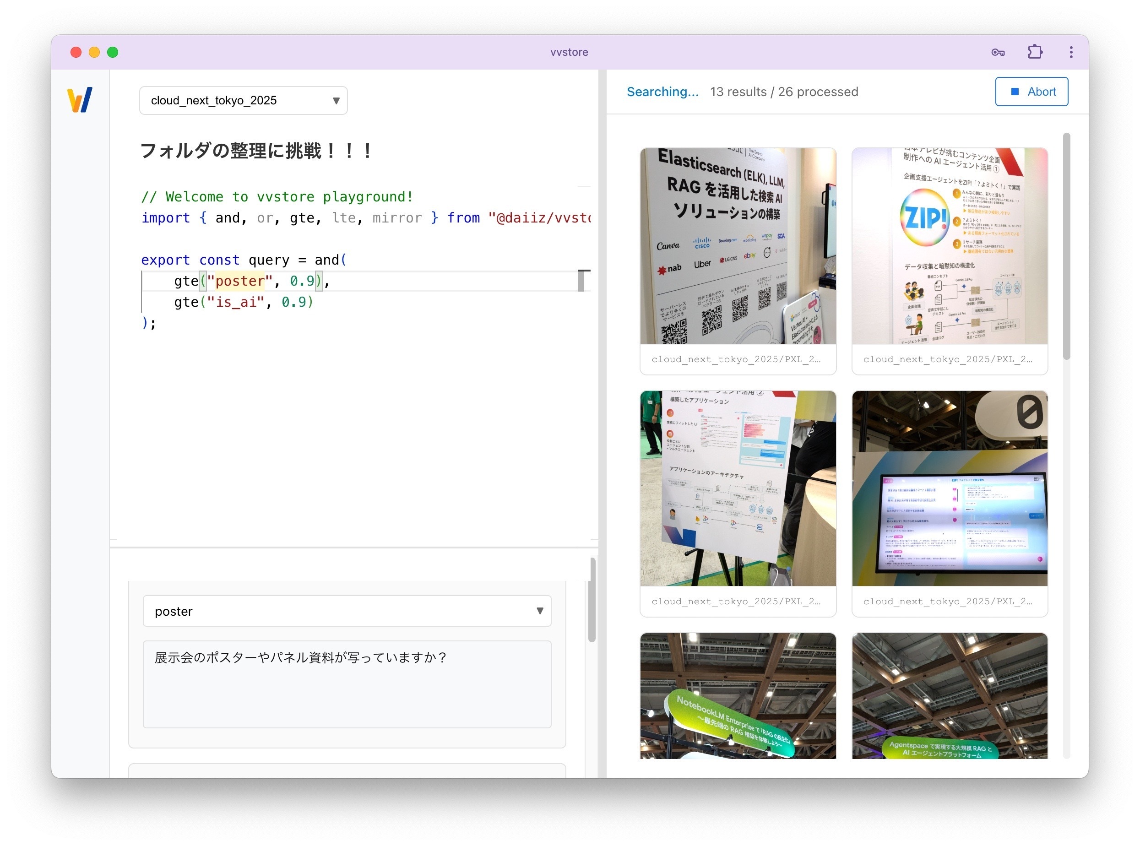Click the red close window button
The height and width of the screenshot is (846, 1140).
coord(76,52)
